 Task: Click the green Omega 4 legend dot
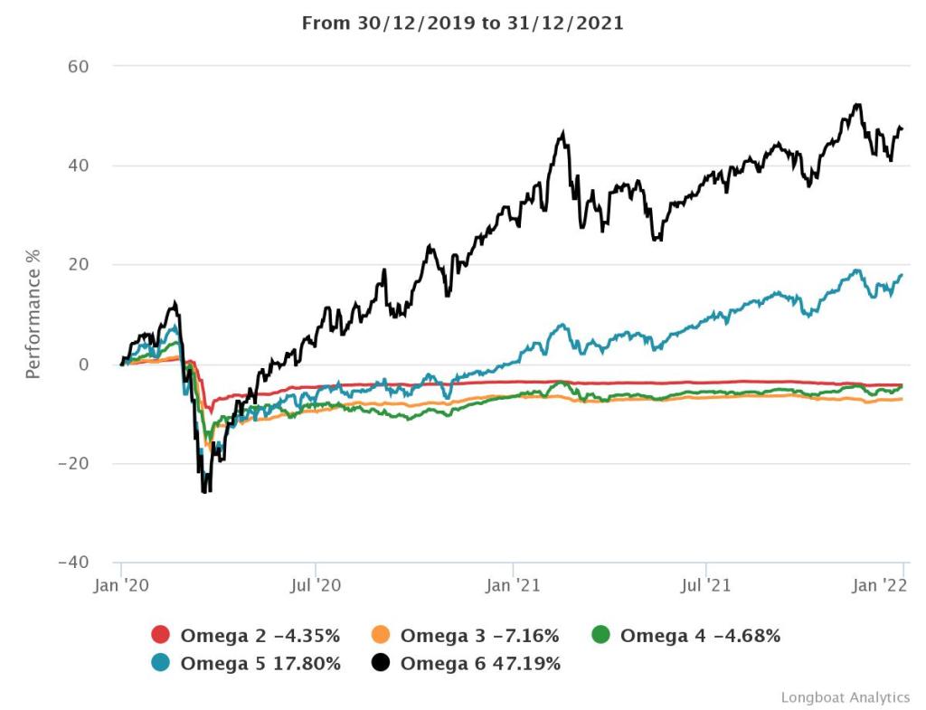[x=600, y=636]
